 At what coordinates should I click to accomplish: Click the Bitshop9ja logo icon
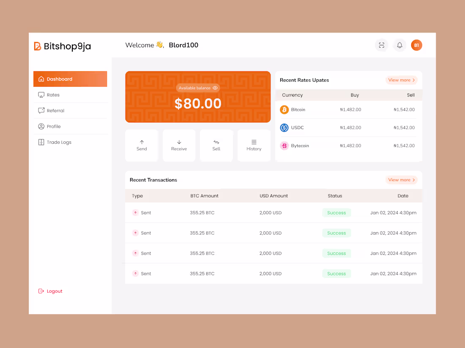point(38,46)
